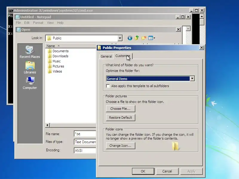Click the Notepad title bar icon
239x179 pixels.
18,17
